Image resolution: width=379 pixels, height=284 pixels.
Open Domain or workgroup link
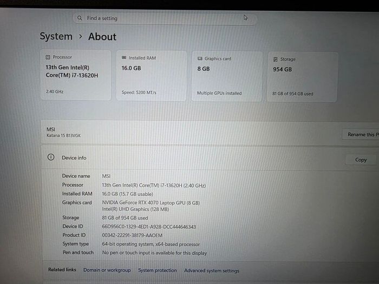pyautogui.click(x=107, y=270)
